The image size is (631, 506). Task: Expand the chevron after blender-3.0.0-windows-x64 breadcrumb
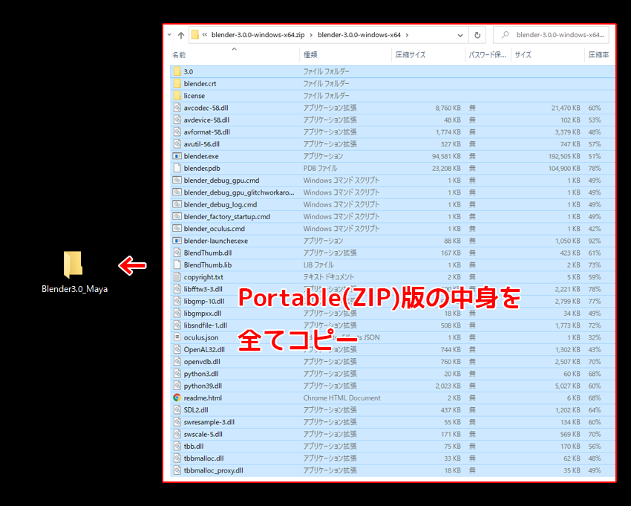407,34
